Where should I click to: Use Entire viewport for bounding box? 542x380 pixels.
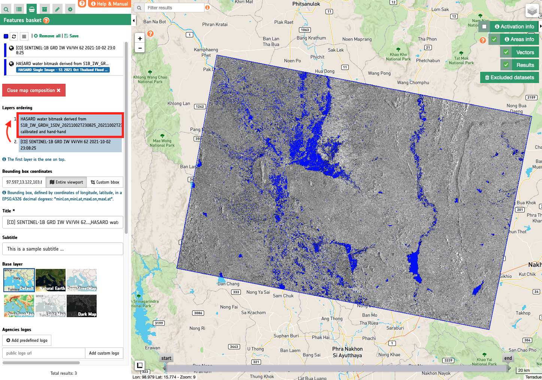(x=66, y=182)
